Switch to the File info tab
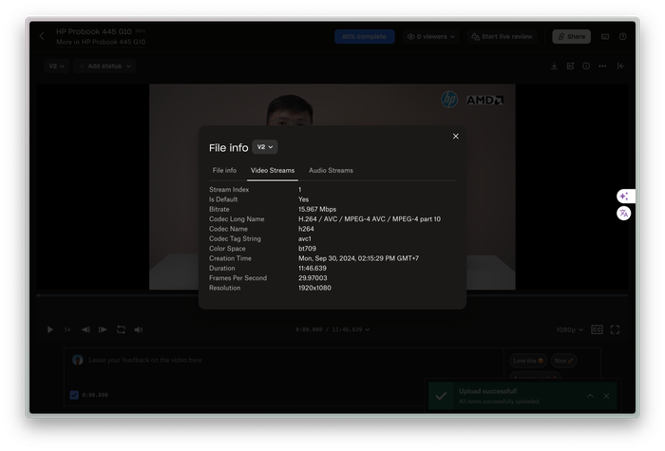This screenshot has width=665, height=451. 224,171
